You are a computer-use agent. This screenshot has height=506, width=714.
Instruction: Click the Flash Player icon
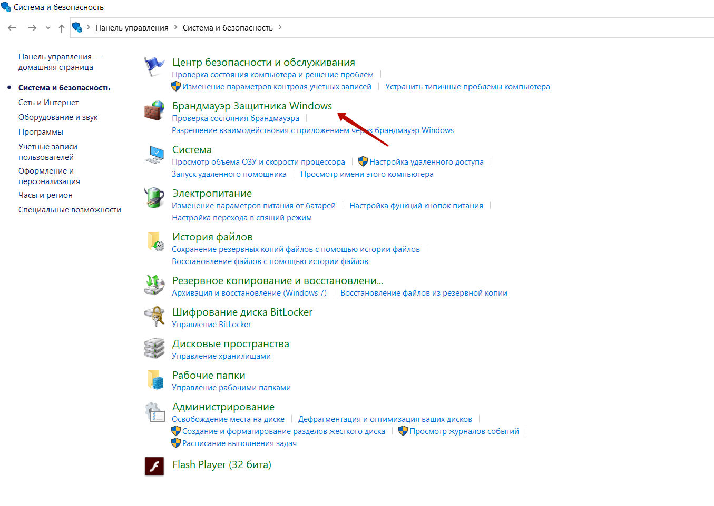[x=154, y=466]
